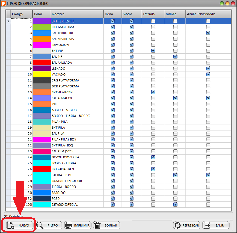Click the BORRAR button label
The height and width of the screenshot is (233, 237).
click(111, 225)
